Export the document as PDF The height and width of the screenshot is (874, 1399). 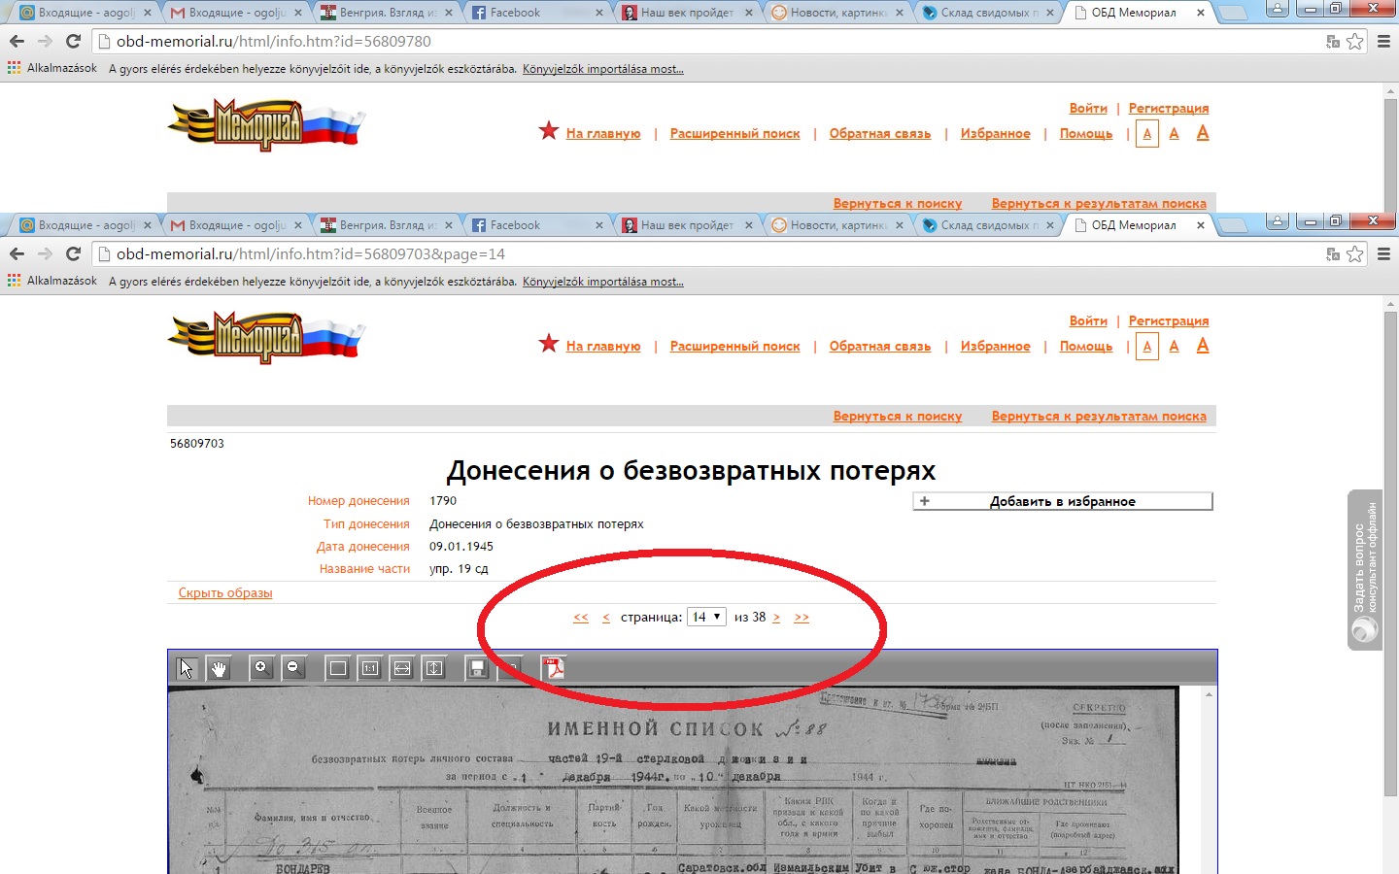[554, 668]
